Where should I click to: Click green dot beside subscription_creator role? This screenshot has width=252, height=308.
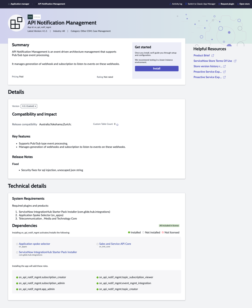(17, 277)
